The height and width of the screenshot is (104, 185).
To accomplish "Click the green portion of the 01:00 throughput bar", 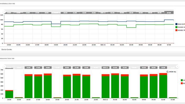I will pos(115,86).
